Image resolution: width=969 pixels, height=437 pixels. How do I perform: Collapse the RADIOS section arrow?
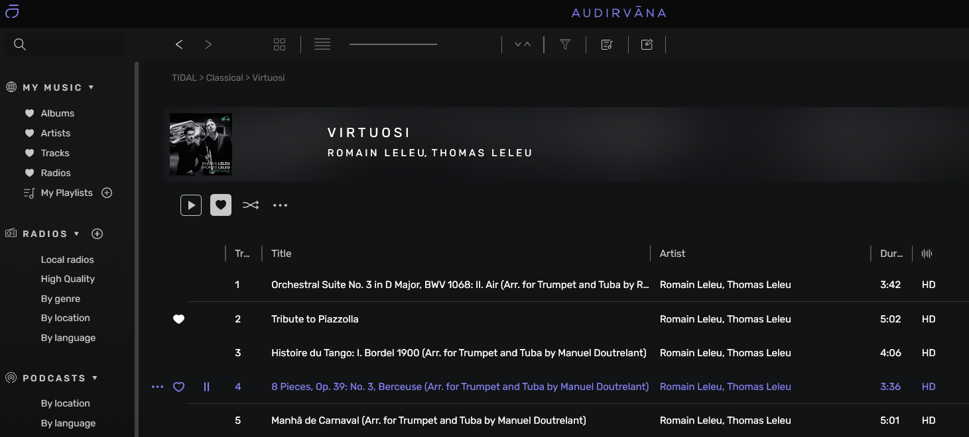pos(77,234)
